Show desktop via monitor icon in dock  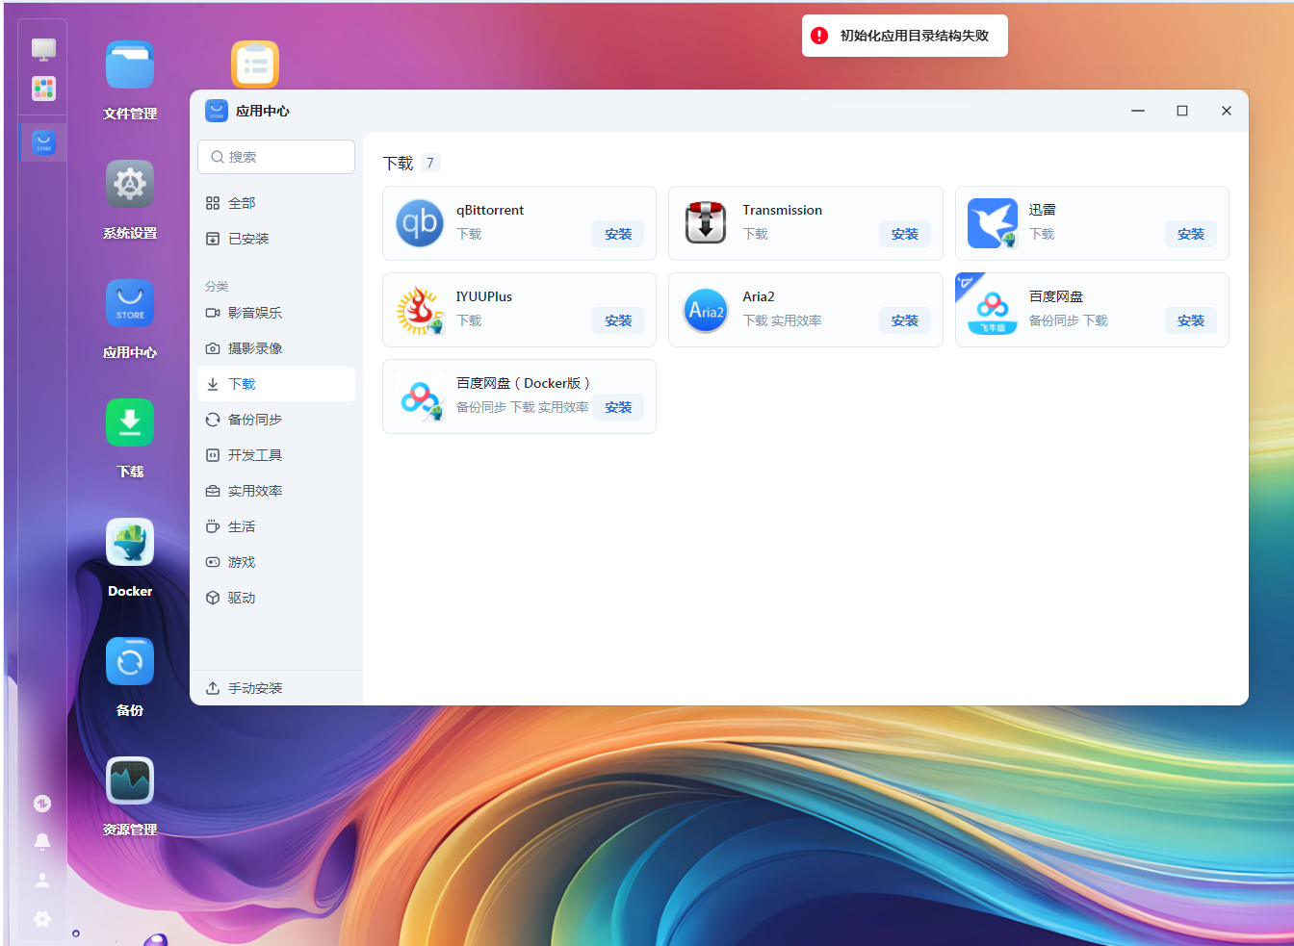click(x=43, y=49)
